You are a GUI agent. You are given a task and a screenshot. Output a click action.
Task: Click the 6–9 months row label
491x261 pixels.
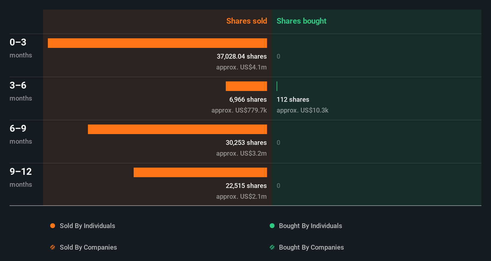click(21, 134)
